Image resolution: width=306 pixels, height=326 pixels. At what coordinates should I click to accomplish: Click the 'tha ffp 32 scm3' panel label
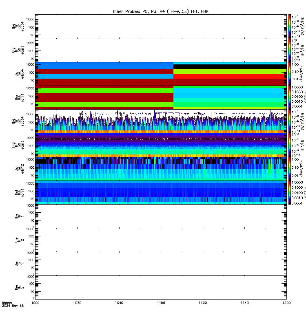click(18, 50)
